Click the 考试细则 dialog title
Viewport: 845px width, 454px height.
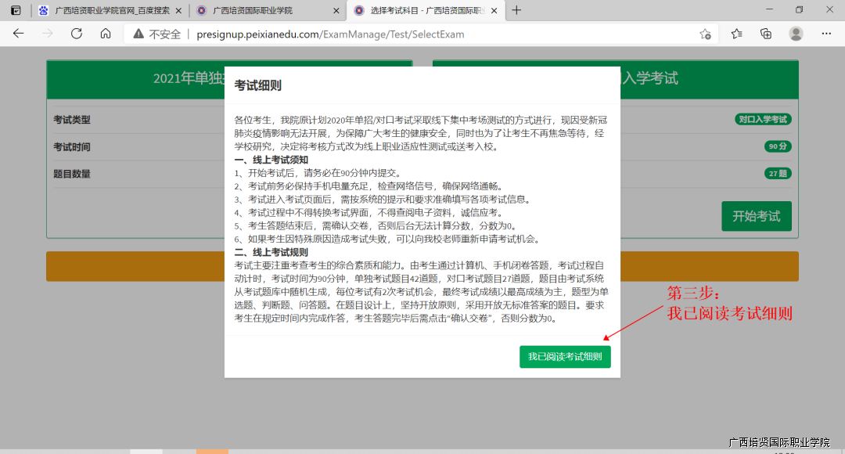[x=258, y=85]
